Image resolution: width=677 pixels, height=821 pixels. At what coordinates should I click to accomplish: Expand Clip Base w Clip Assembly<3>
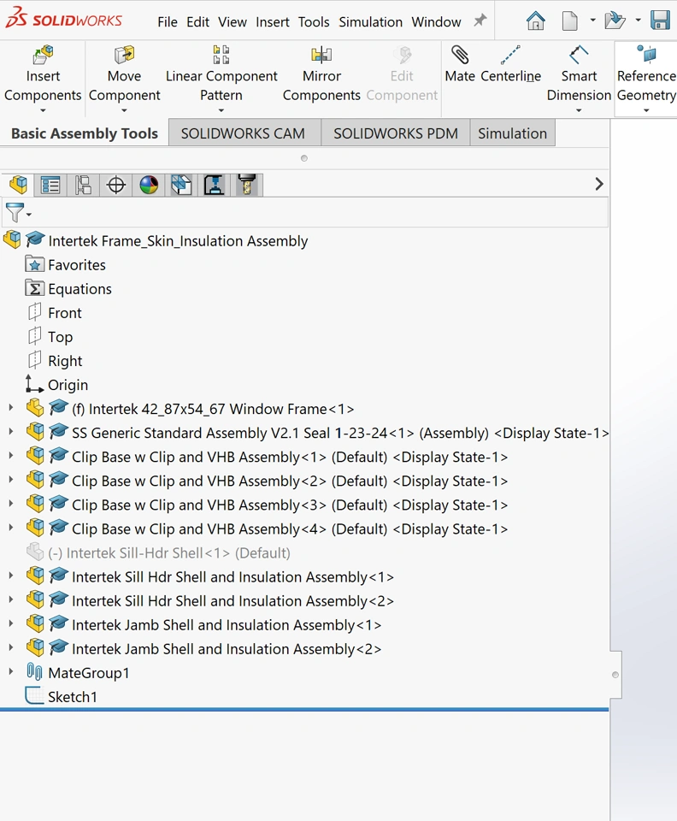coord(10,503)
